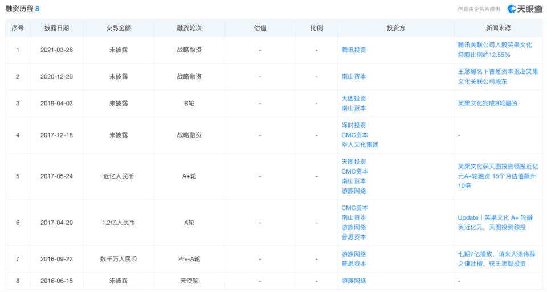Open 腾讯投资 investor link
The height and width of the screenshot is (292, 547).
click(353, 50)
